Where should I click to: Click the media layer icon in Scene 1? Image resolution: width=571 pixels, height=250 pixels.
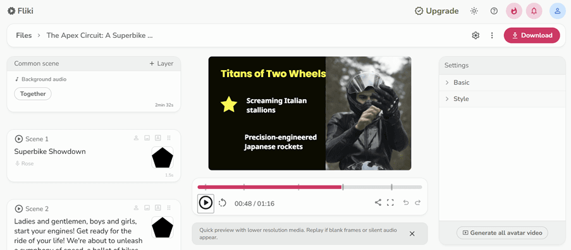[x=147, y=138]
